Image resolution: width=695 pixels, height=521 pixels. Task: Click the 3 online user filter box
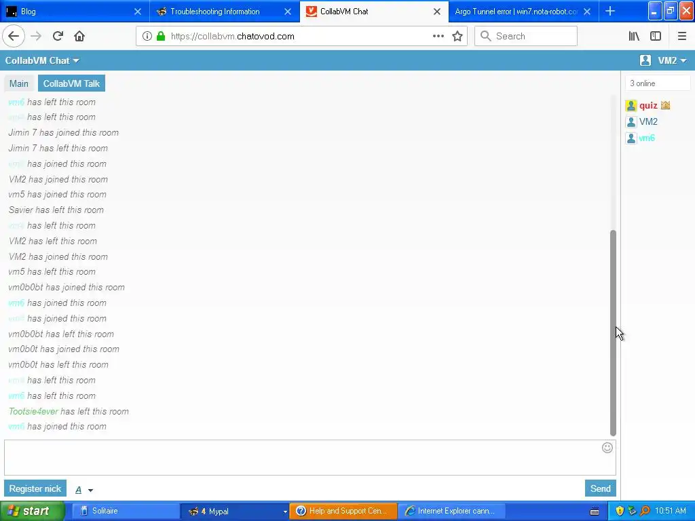click(x=658, y=83)
